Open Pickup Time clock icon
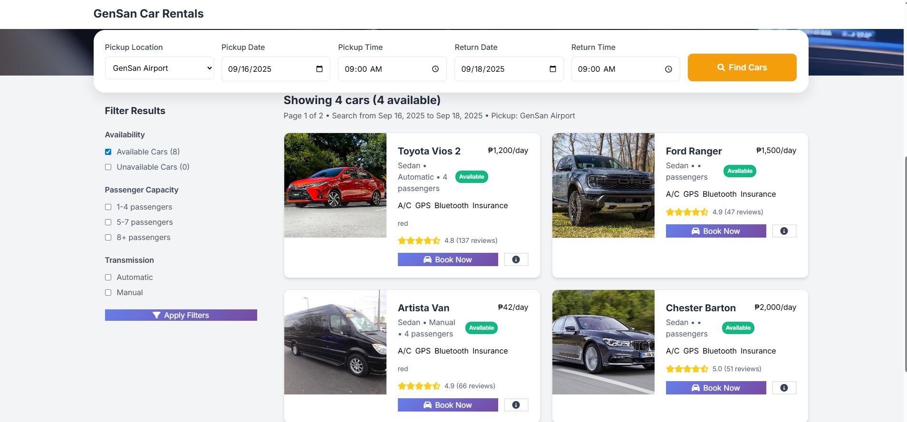907x422 pixels. 435,69
